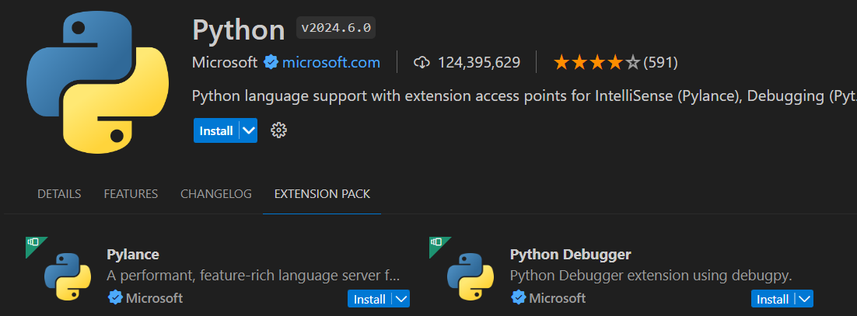Click the Microsoft publisher name in header
This screenshot has width=857, height=316.
coord(225,63)
